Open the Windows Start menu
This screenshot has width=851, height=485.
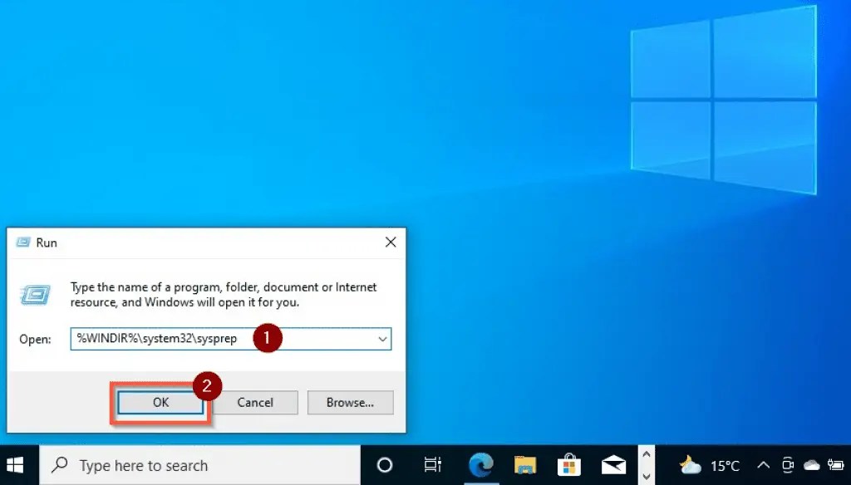(x=15, y=465)
